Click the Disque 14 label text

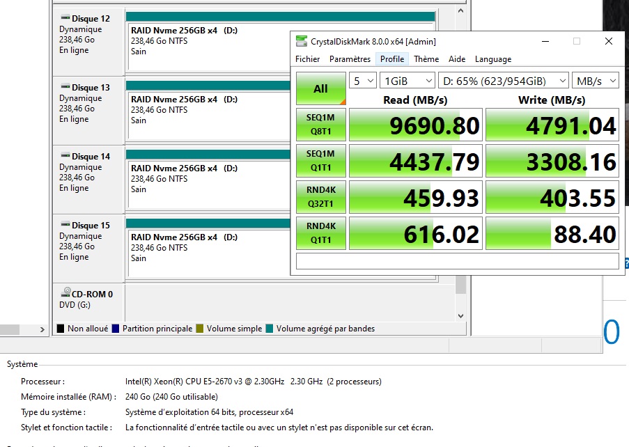point(91,157)
